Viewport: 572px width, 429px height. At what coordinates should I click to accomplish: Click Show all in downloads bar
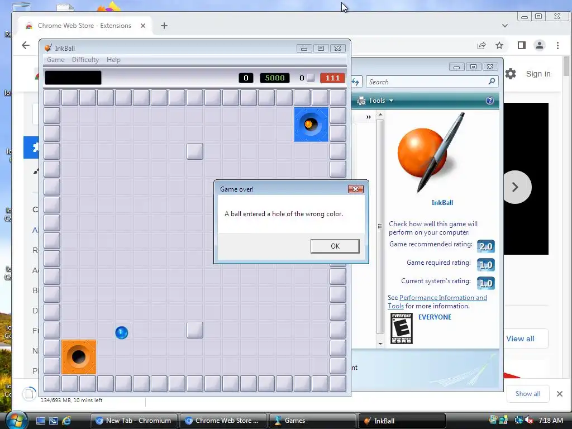click(527, 394)
